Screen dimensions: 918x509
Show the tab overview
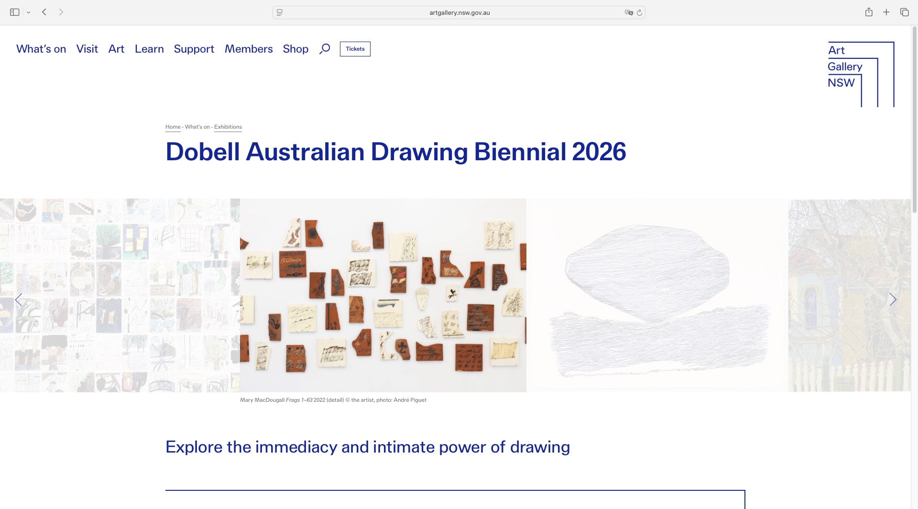pyautogui.click(x=904, y=12)
